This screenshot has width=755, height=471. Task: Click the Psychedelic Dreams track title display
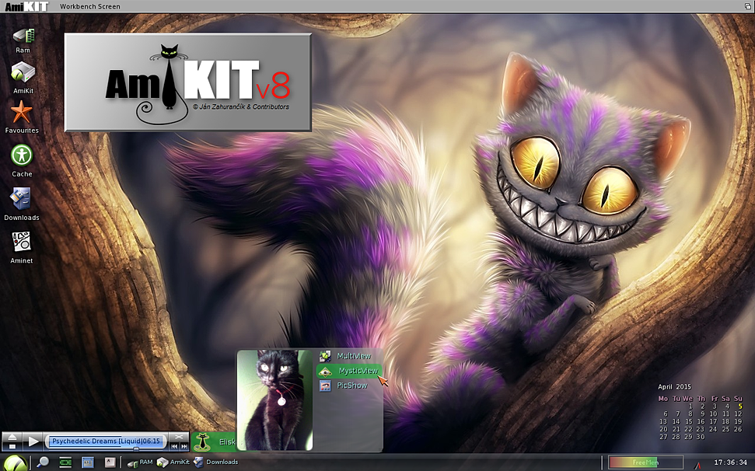pyautogui.click(x=106, y=441)
